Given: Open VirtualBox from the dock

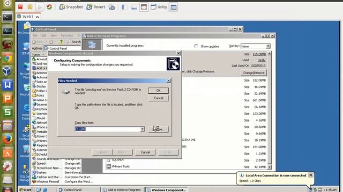Looking at the screenshot, I should (8, 71).
